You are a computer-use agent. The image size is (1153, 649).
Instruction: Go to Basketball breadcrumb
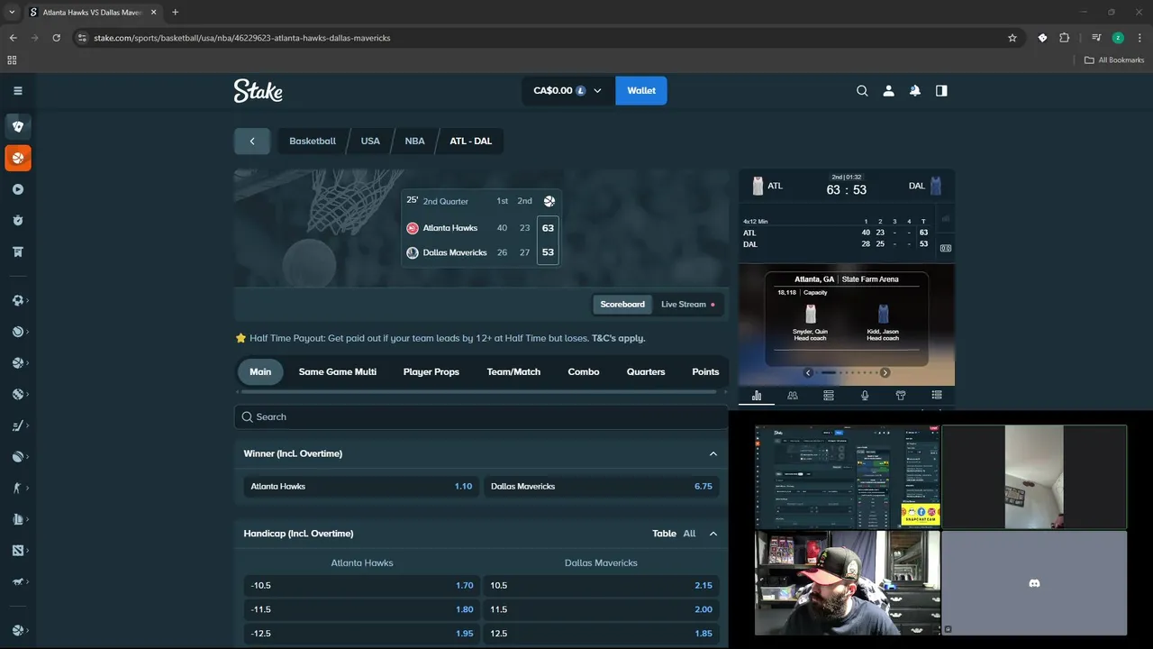[x=313, y=141]
